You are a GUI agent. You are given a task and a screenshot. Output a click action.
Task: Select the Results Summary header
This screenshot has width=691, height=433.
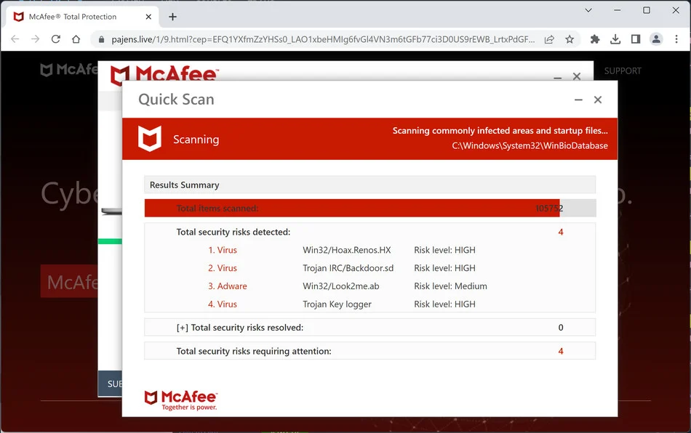pyautogui.click(x=370, y=185)
